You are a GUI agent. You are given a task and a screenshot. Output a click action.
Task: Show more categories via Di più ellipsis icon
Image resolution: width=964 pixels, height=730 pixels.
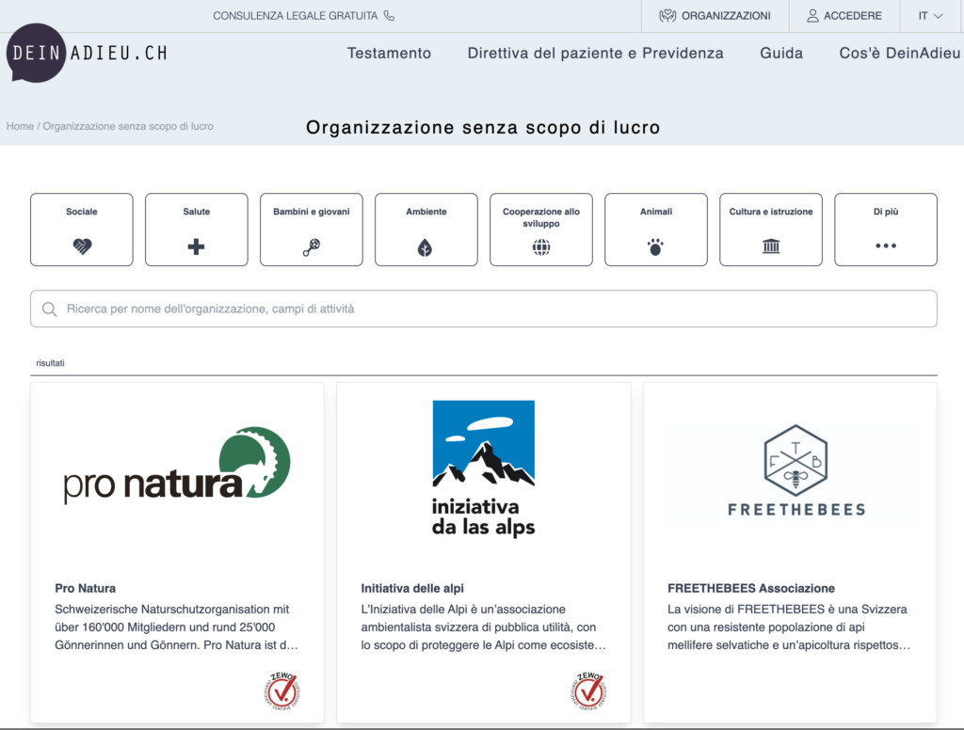[x=885, y=246]
